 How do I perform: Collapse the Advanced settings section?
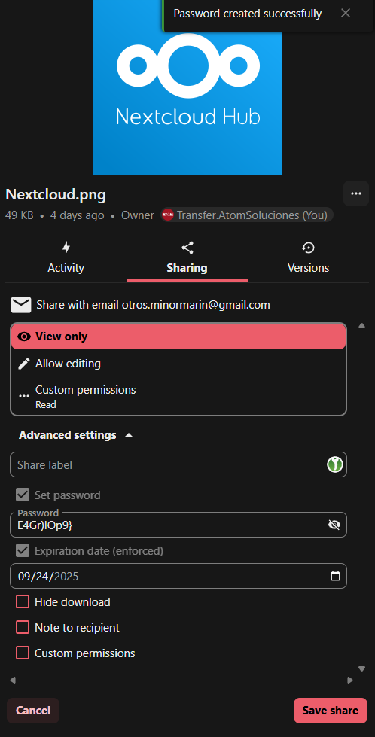tap(75, 435)
